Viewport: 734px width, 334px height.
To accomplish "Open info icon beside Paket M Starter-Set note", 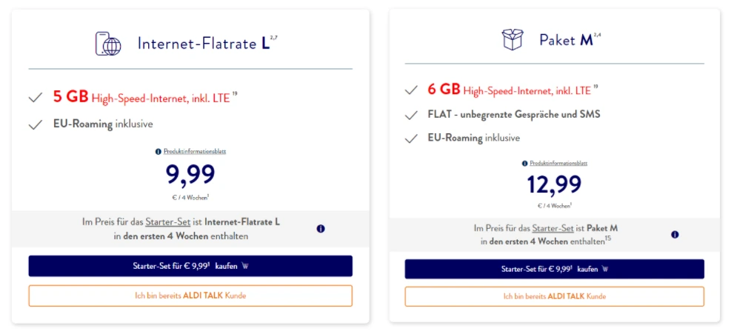I will point(675,234).
